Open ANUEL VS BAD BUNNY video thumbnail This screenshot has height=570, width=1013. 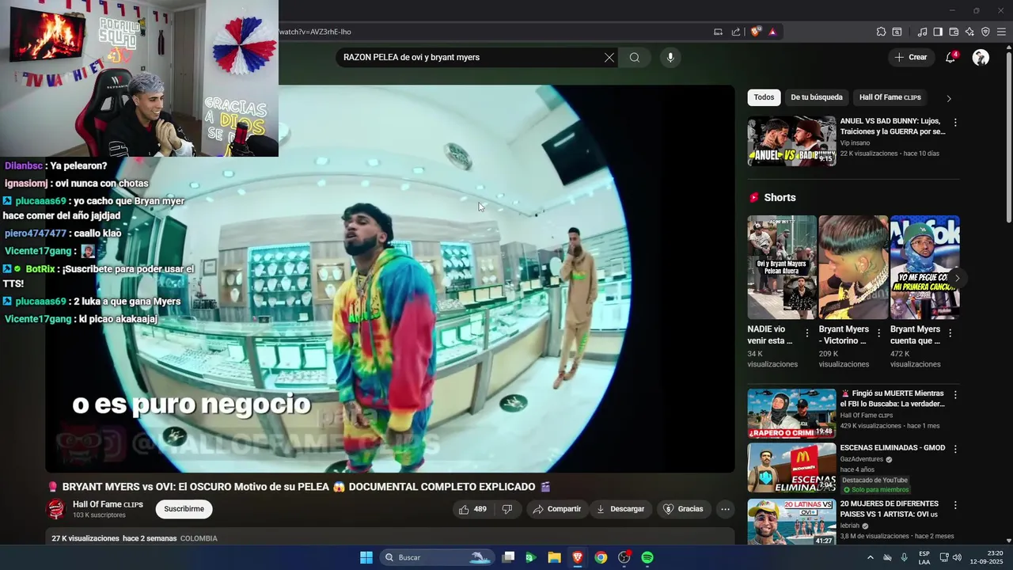(x=791, y=141)
